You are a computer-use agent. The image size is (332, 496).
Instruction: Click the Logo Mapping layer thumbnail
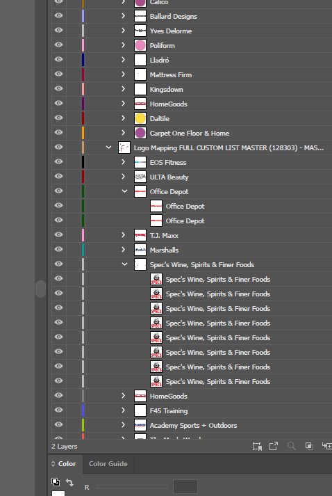pyautogui.click(x=124, y=147)
